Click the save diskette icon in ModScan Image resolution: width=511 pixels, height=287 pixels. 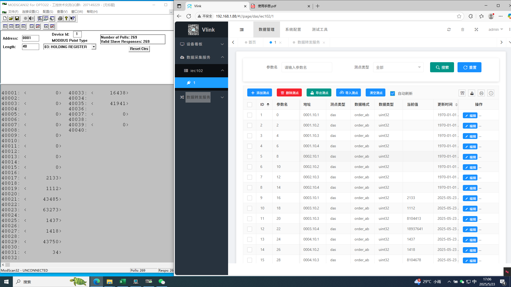(x=17, y=18)
